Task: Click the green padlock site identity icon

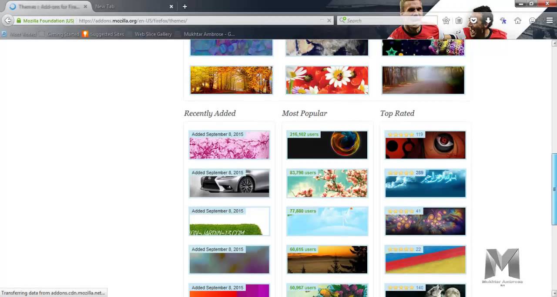Action: point(19,20)
